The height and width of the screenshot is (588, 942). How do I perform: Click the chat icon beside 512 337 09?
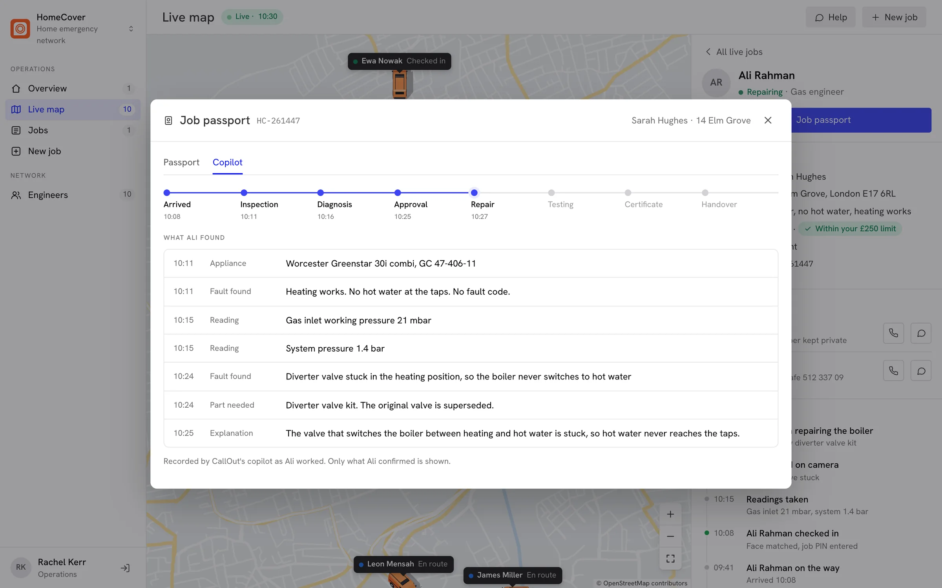pyautogui.click(x=921, y=370)
